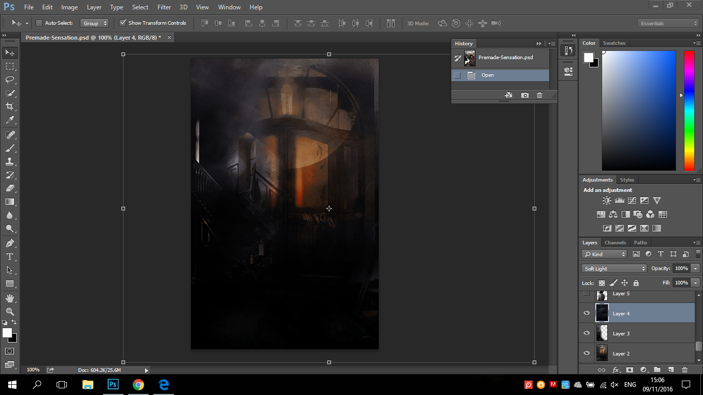
Task: Create new snapshot in History panel
Action: 524,95
